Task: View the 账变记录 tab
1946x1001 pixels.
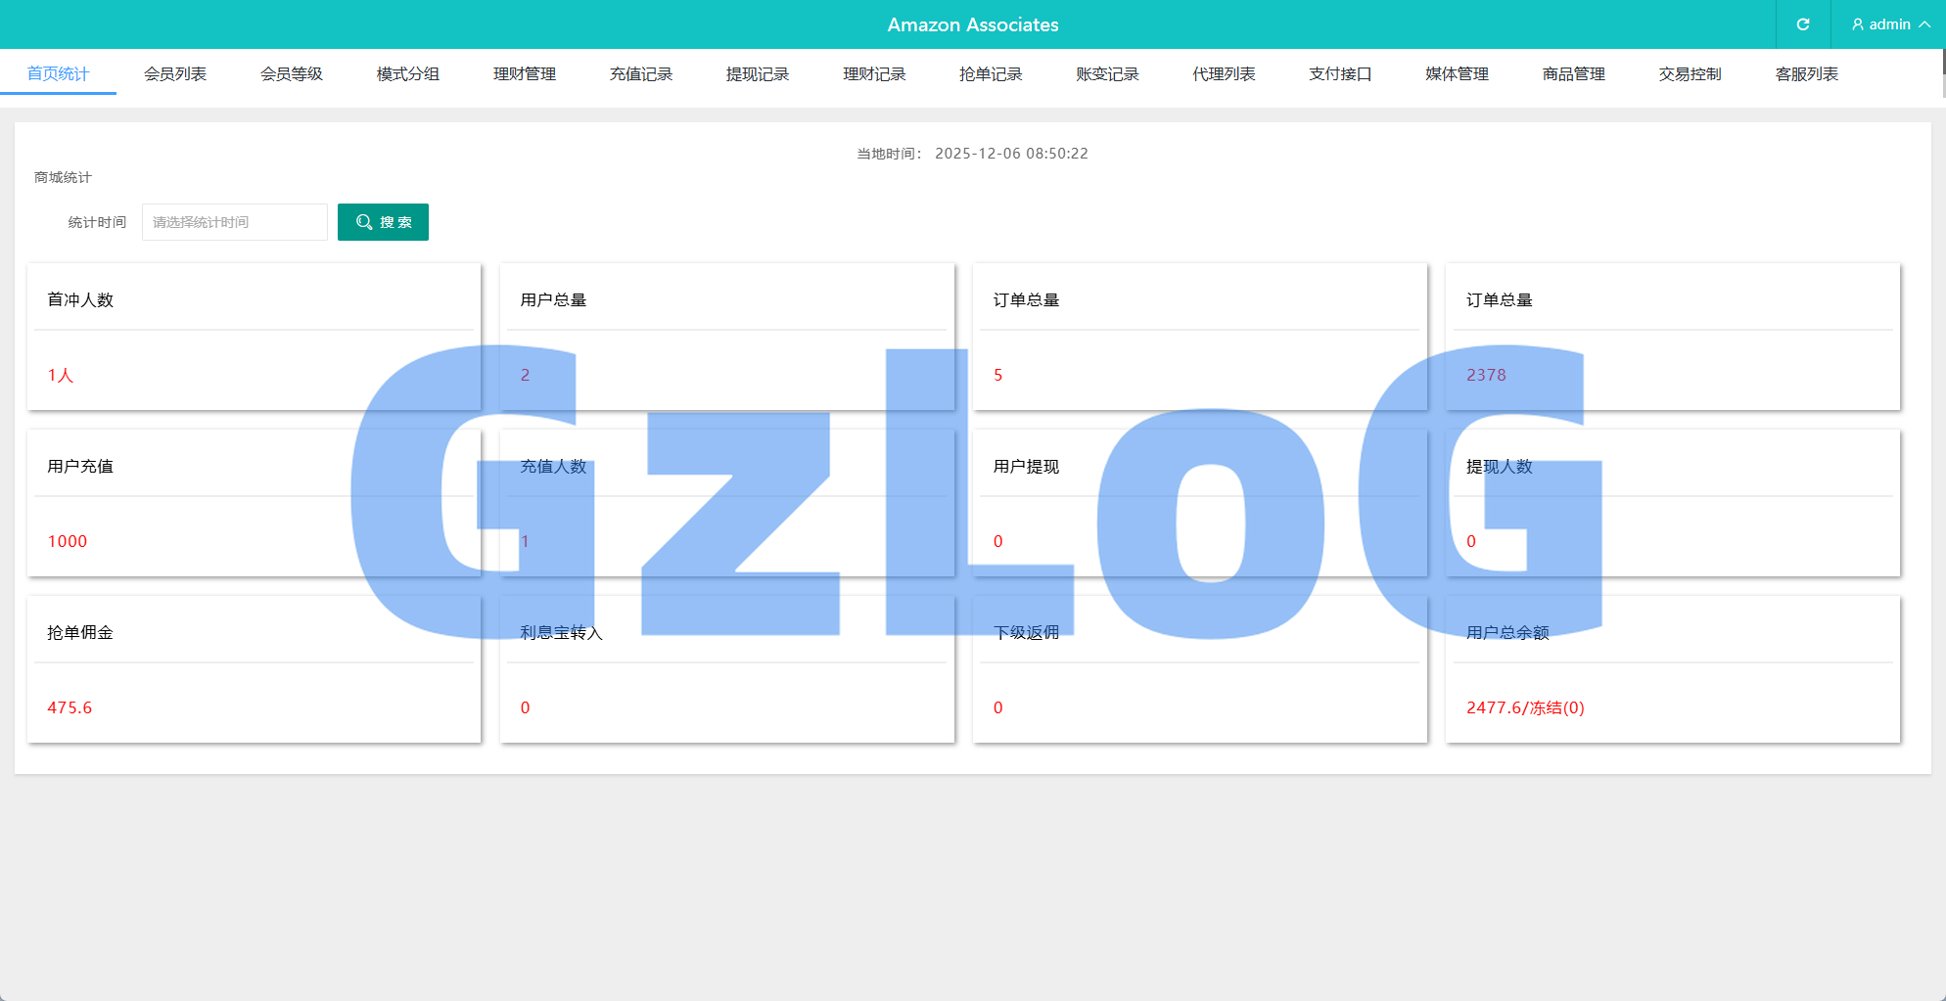Action: click(x=1107, y=74)
